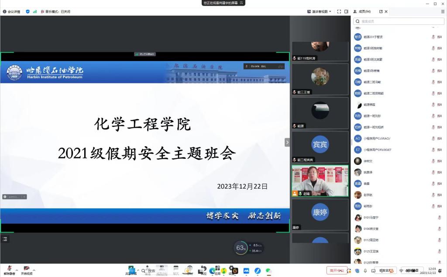Toggle the side panel layout icon
447x277 pixels.
(346, 11)
